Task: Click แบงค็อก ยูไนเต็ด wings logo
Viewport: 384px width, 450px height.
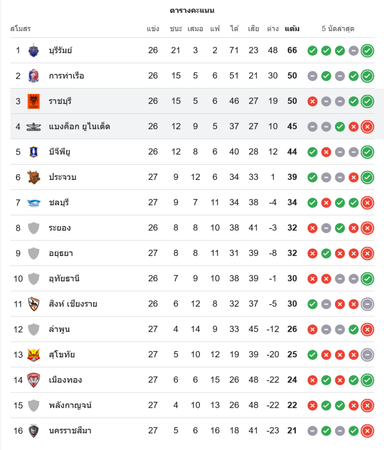Action: (34, 126)
